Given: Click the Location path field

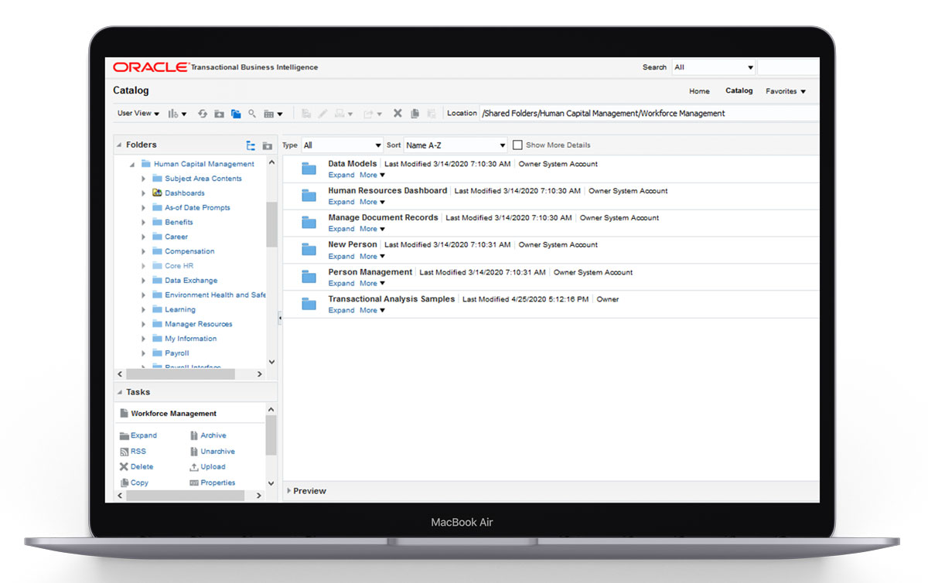Looking at the screenshot, I should click(x=649, y=114).
